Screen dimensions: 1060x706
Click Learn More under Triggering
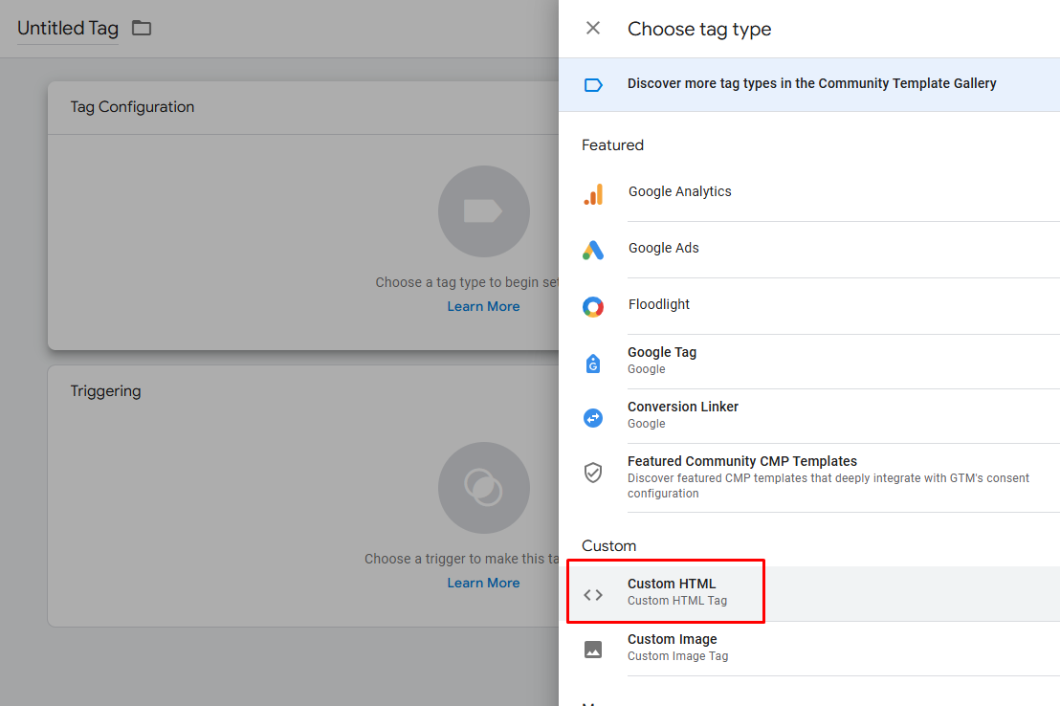[483, 584]
